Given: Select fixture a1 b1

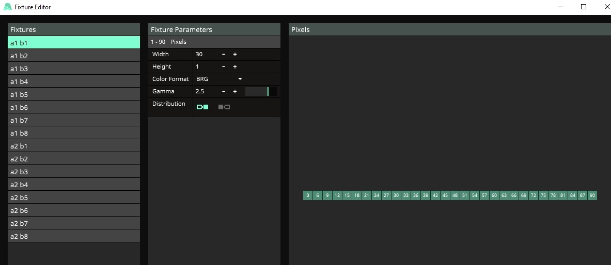Looking at the screenshot, I should (x=74, y=43).
